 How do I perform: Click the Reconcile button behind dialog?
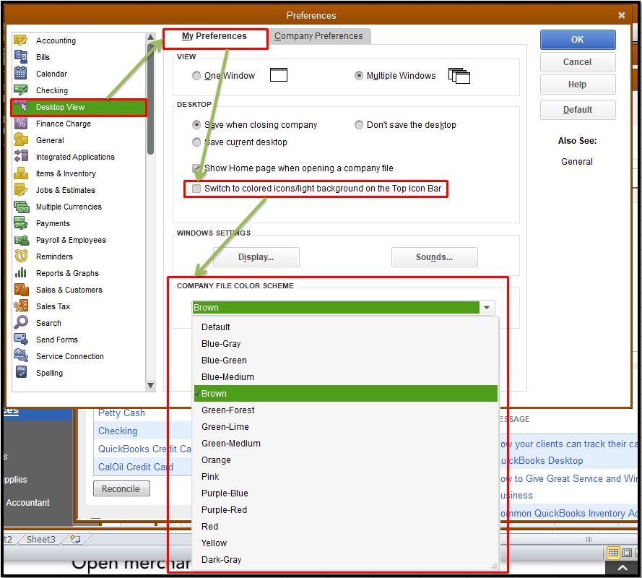tap(121, 488)
